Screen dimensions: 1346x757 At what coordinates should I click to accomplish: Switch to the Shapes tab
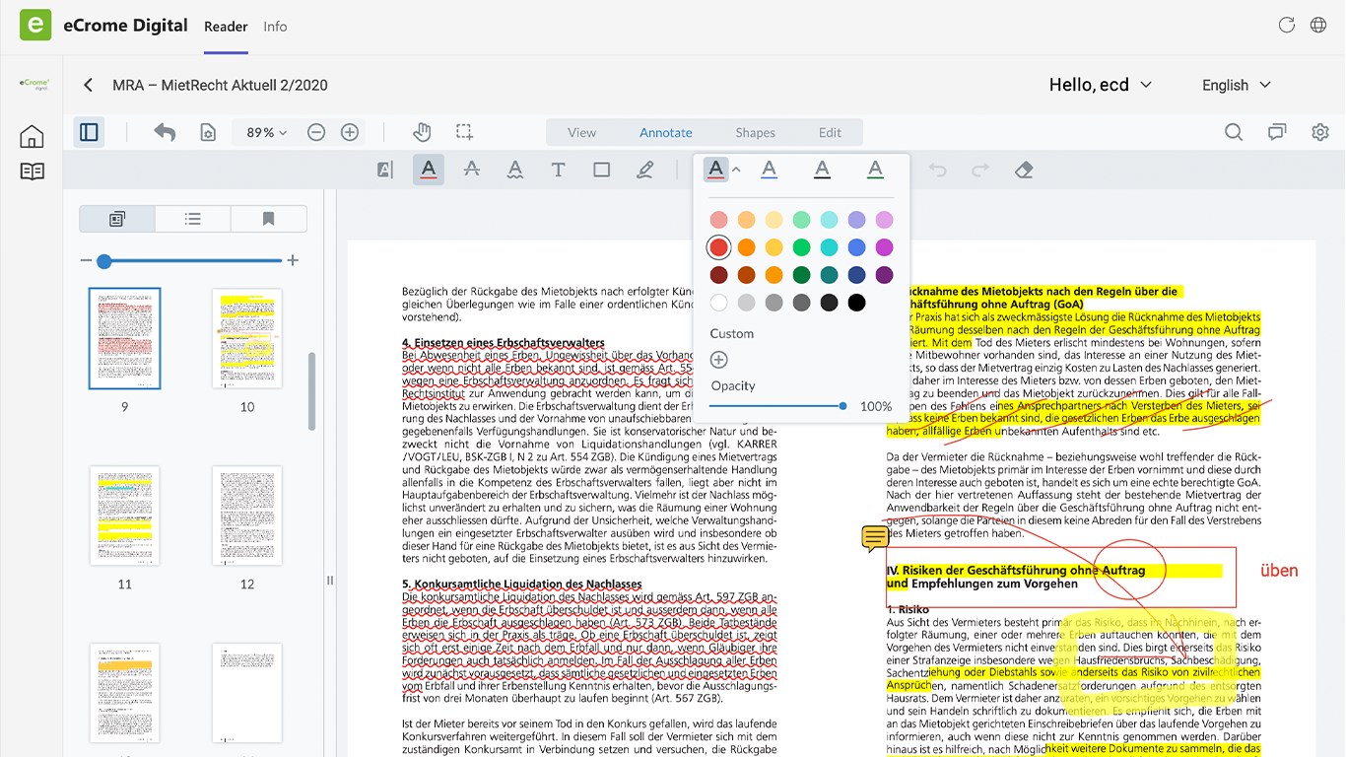point(755,132)
